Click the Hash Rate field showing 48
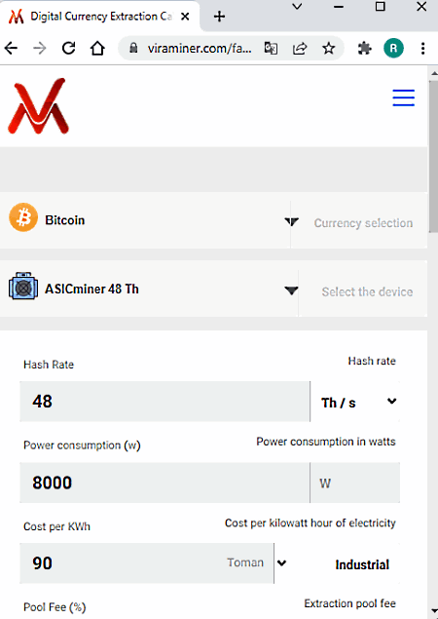The height and width of the screenshot is (619, 438). point(164,402)
